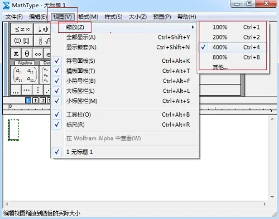Open the 格式(M) format menu

(x=88, y=17)
